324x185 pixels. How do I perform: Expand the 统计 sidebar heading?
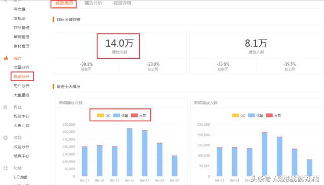(x=17, y=58)
